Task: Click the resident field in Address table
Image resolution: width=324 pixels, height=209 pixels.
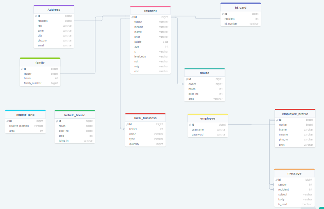Action: pos(54,21)
